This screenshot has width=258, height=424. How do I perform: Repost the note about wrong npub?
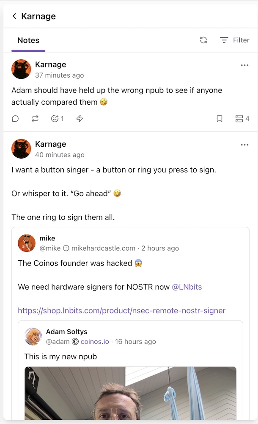click(x=35, y=119)
